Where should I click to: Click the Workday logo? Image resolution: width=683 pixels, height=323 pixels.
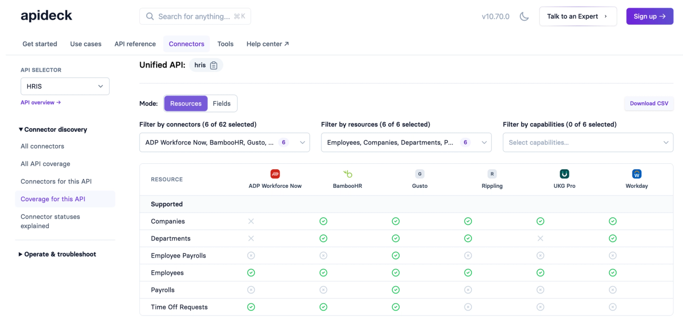click(x=637, y=174)
